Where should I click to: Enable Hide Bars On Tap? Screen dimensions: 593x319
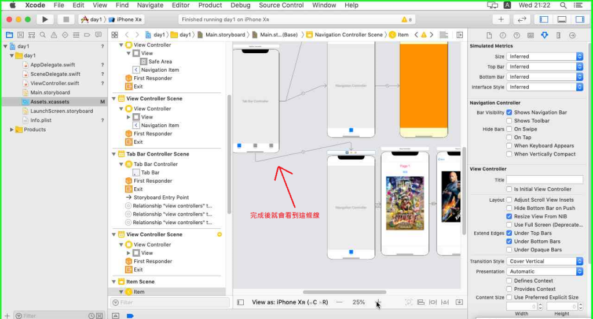509,138
